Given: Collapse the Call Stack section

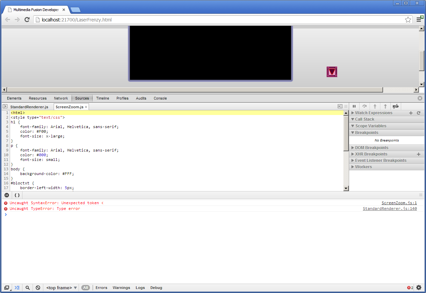Looking at the screenshot, I should pyautogui.click(x=364, y=119).
